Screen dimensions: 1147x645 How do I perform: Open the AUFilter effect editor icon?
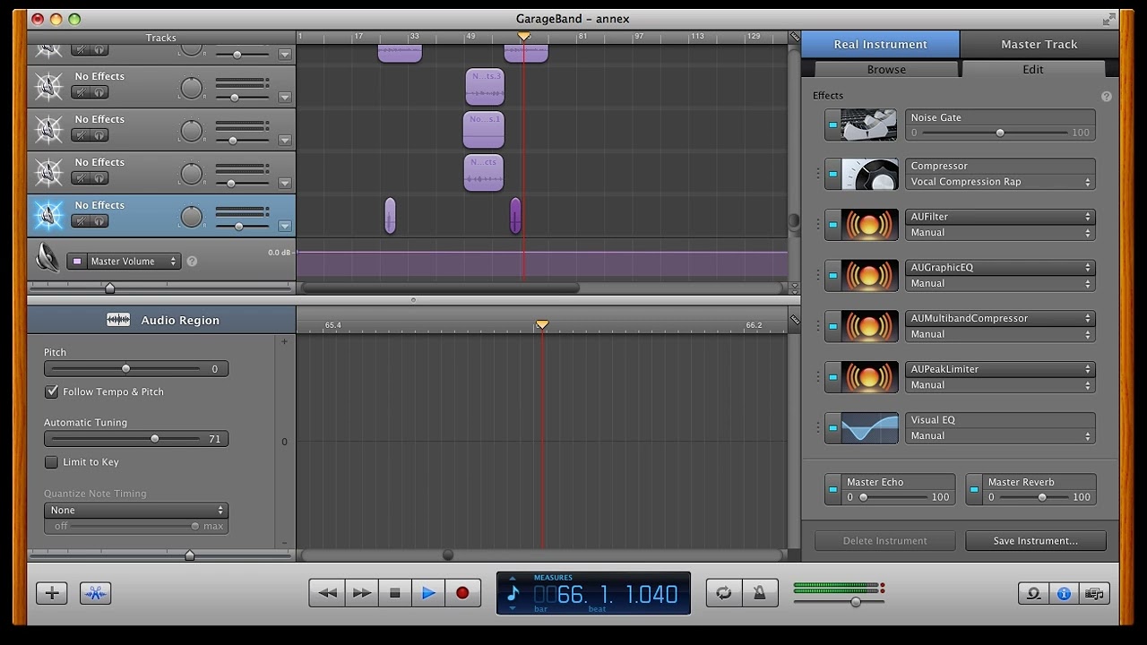[869, 225]
